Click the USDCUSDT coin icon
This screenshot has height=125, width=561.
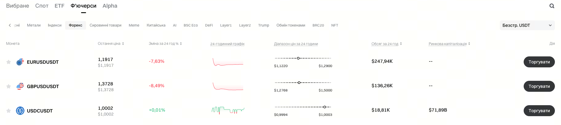tap(20, 111)
